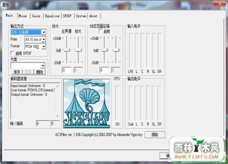
Task: Click the frames count field
Action: coord(43,123)
